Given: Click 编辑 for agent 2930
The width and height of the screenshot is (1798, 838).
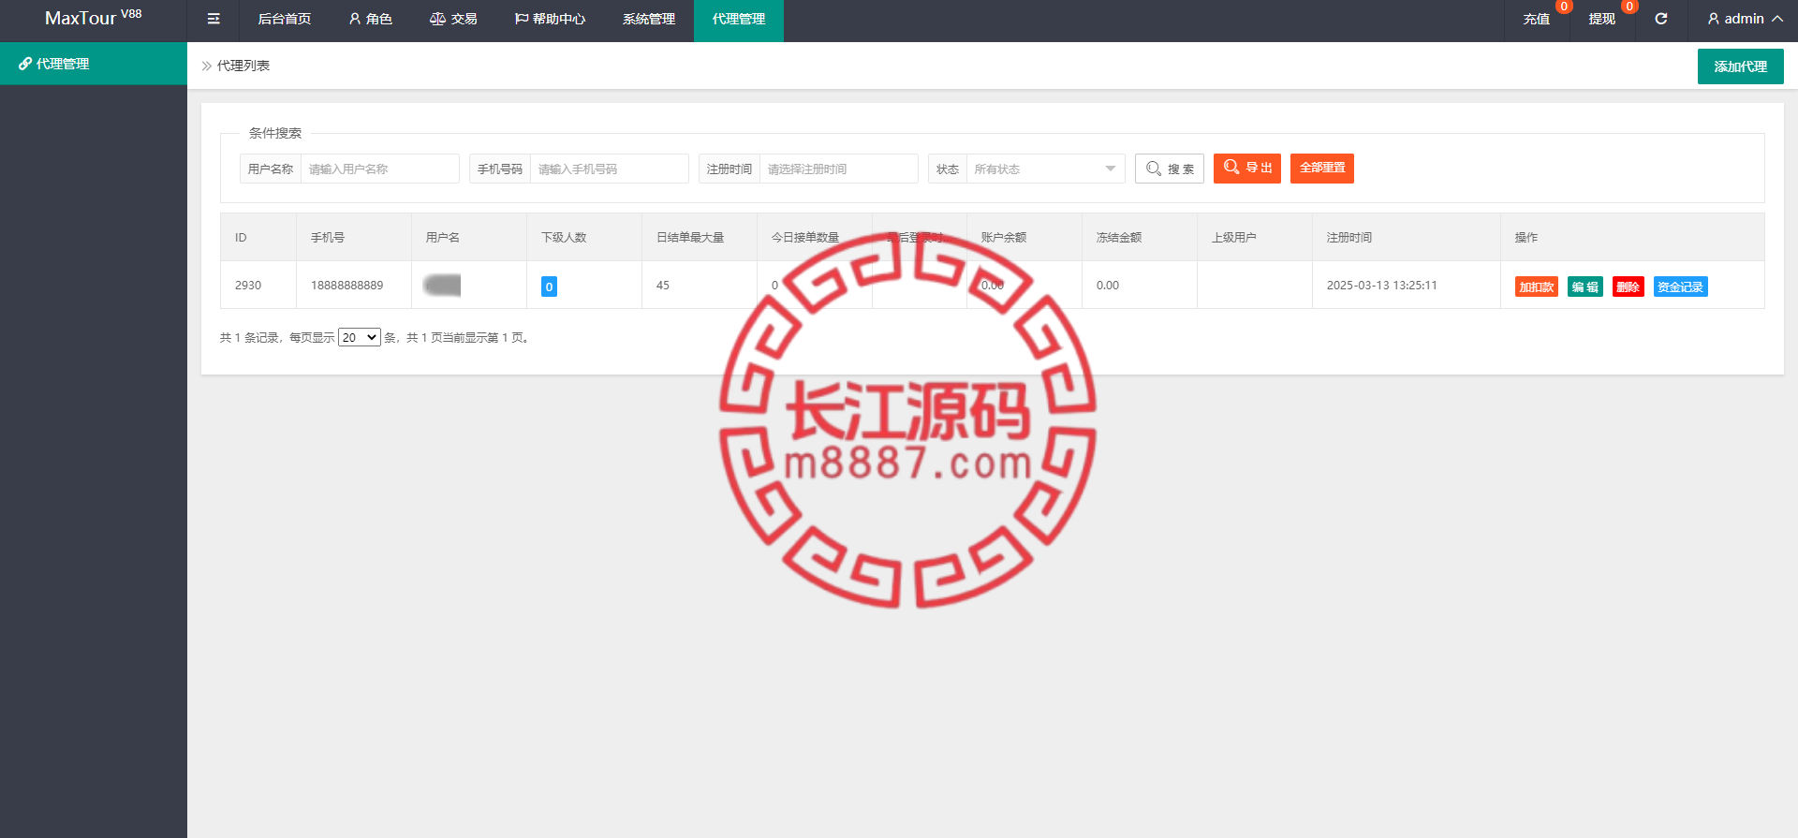Looking at the screenshot, I should pos(1585,287).
